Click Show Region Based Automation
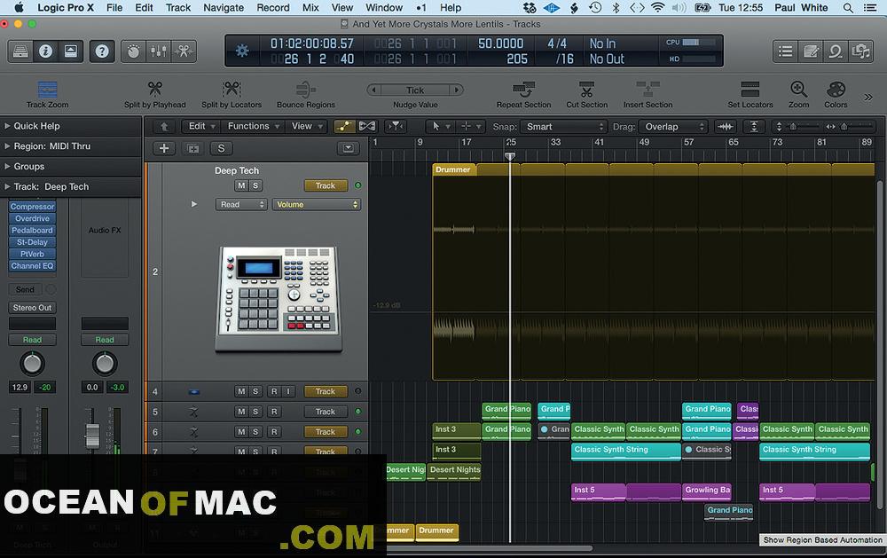 (x=822, y=540)
